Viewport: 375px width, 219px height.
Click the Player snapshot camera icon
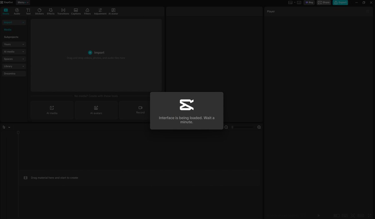[x=352, y=215]
